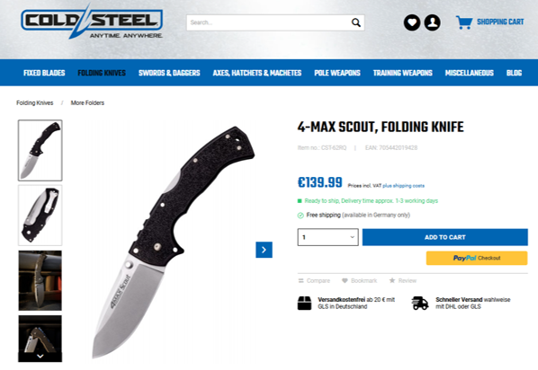Open the quantity dropdown

click(327, 237)
